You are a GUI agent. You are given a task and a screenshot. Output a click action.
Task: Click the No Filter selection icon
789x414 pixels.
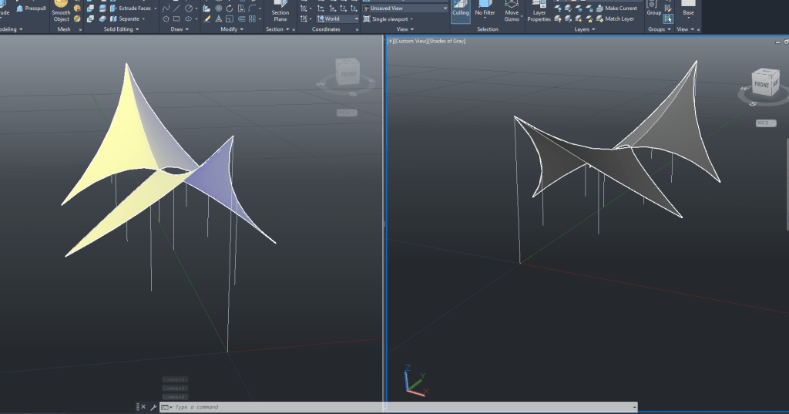[x=485, y=10]
